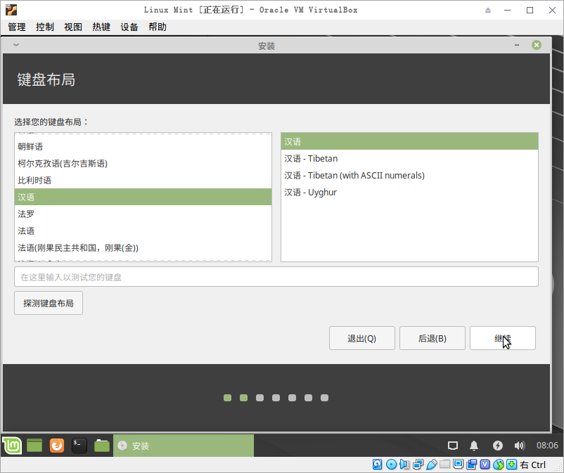564x473 pixels.
Task: Click the second installer progress dot
Action: (243, 398)
